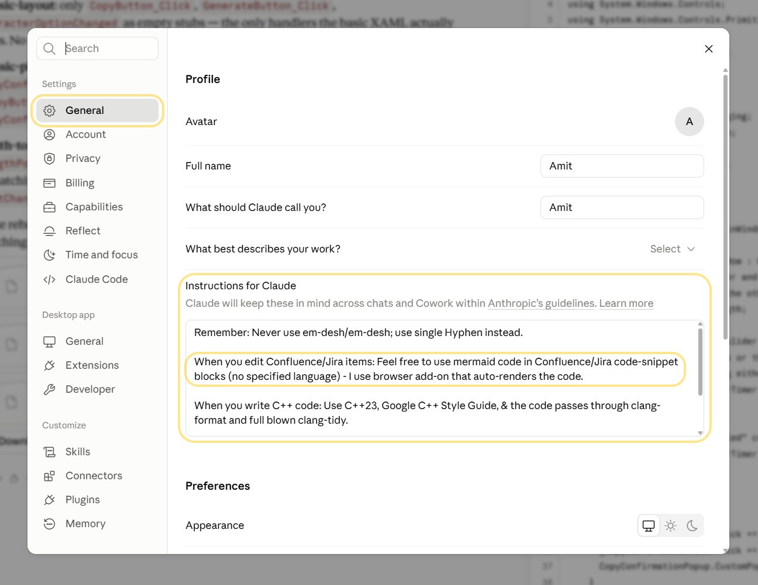
Task: Click the Billing card icon
Action: tap(50, 183)
